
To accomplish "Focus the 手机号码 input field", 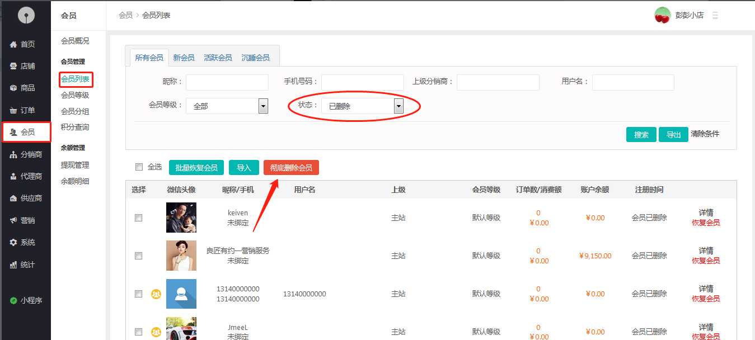I will coord(362,82).
